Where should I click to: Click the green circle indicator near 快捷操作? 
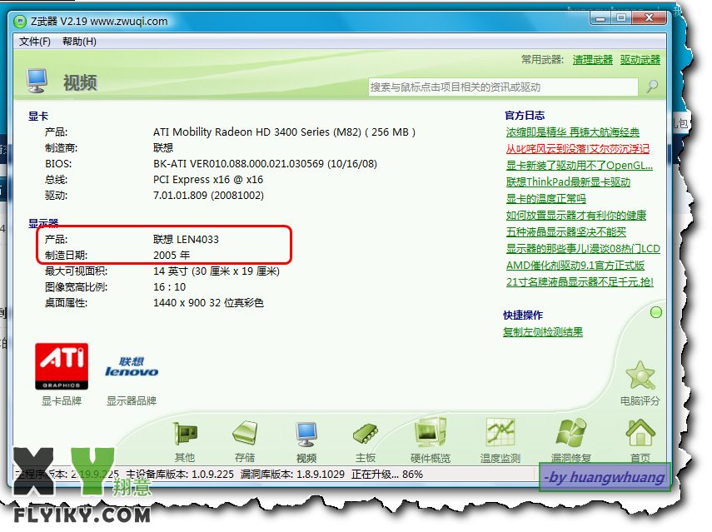pos(655,312)
